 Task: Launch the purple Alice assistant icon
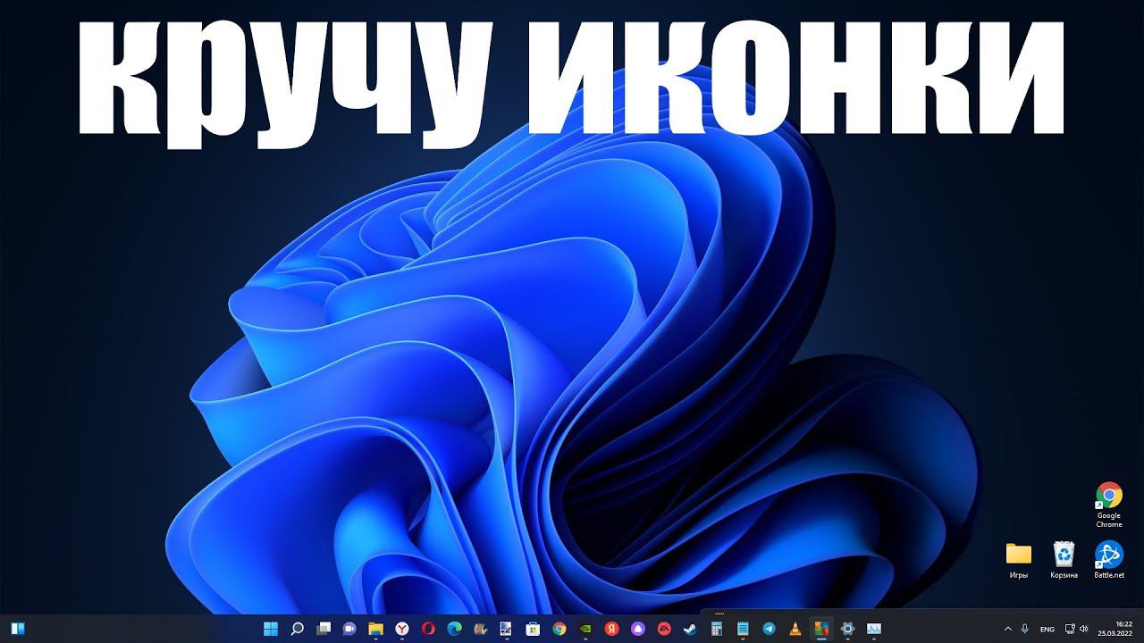coord(637,629)
